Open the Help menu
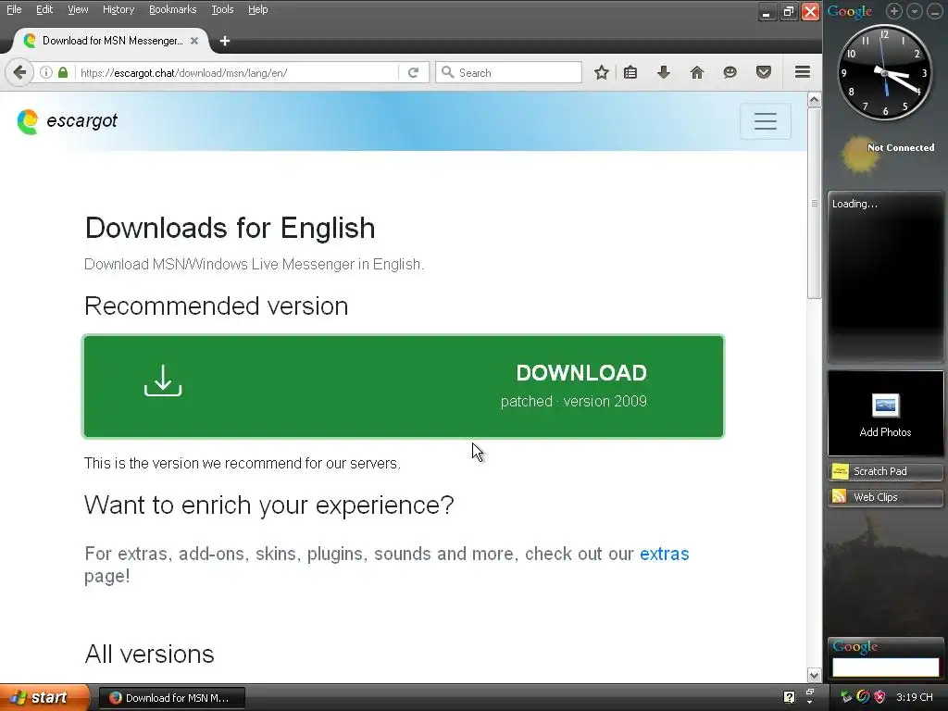Image resolution: width=948 pixels, height=711 pixels. point(258,9)
